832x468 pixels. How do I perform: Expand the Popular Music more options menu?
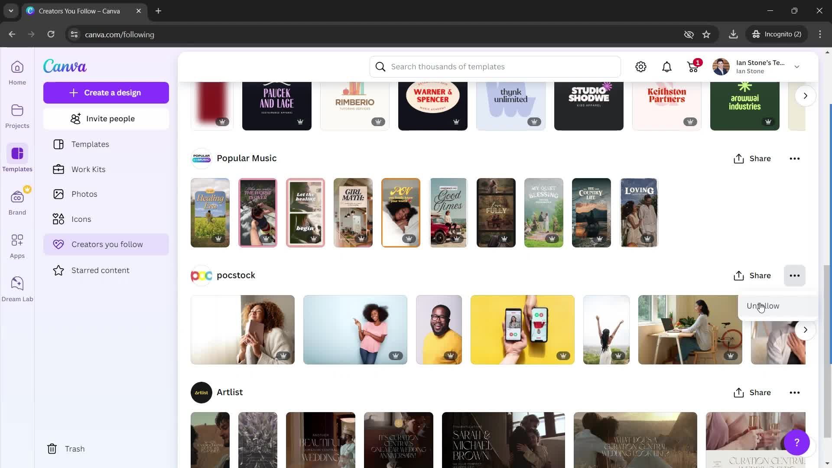795,158
